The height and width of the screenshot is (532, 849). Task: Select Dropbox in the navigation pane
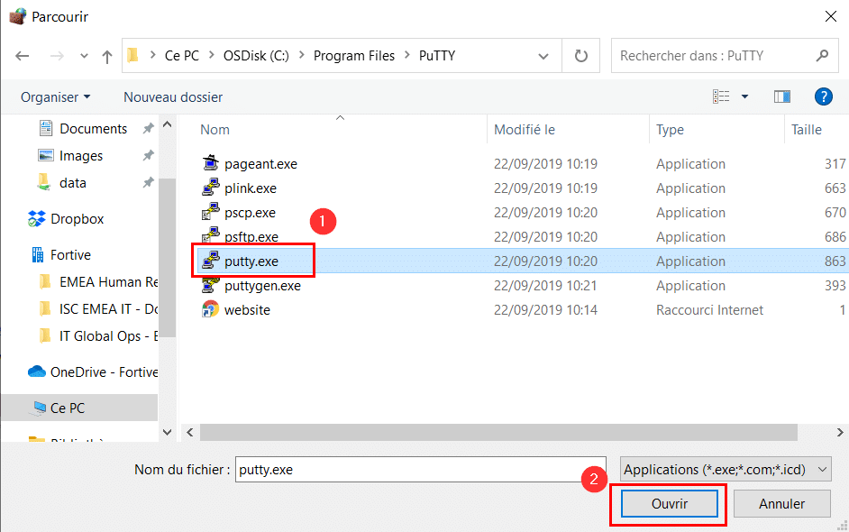pyautogui.click(x=77, y=219)
